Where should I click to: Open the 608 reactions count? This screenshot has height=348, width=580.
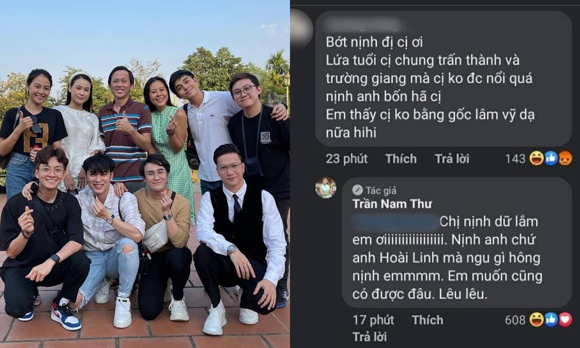pyautogui.click(x=515, y=320)
